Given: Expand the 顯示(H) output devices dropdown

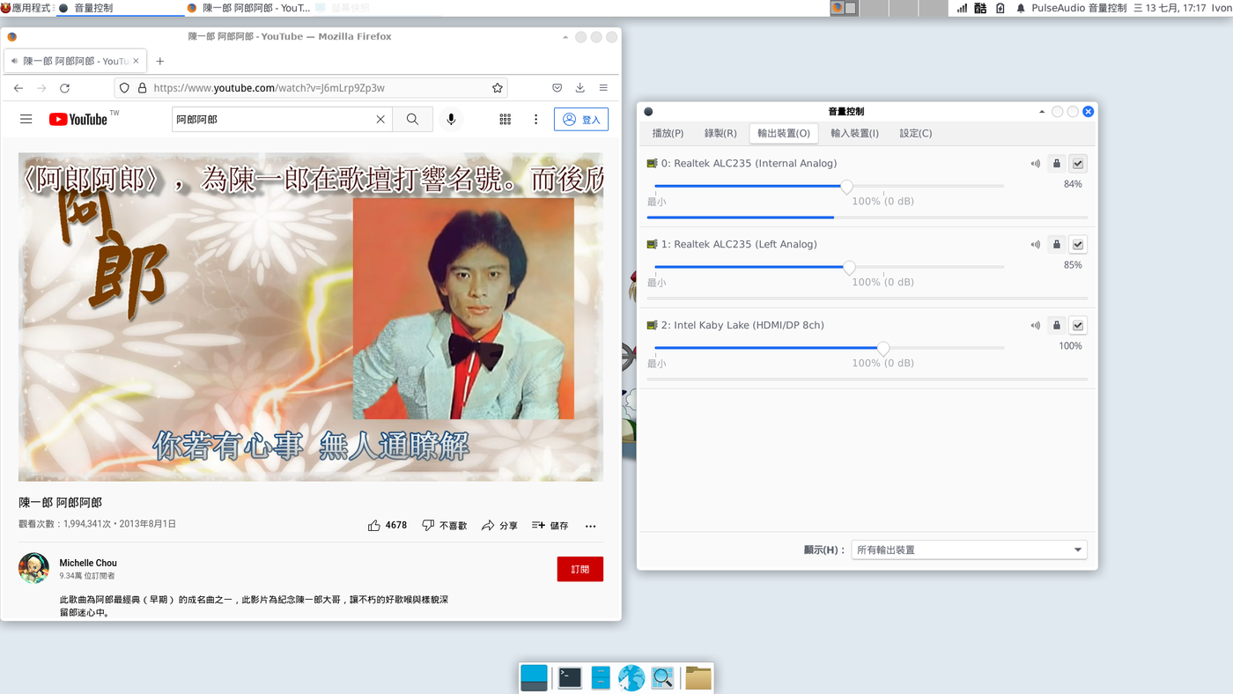Looking at the screenshot, I should point(969,550).
